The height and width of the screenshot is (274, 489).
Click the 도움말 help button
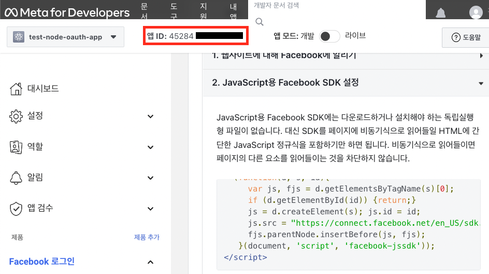466,37
